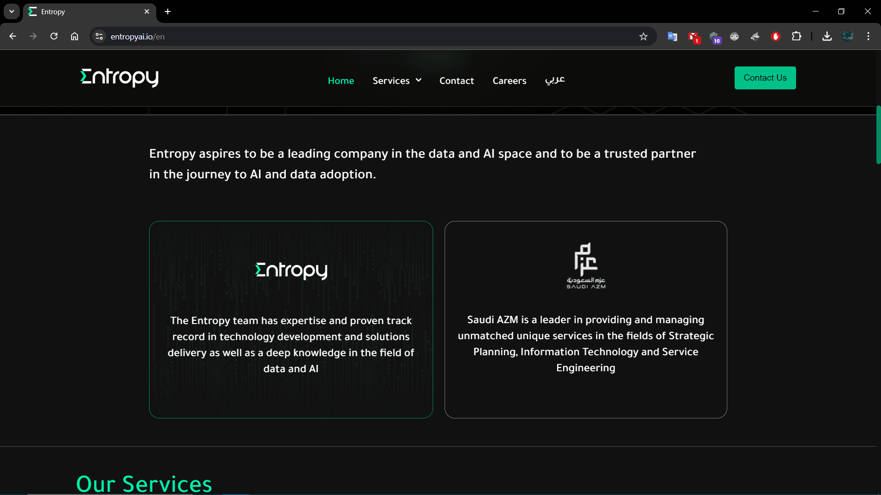Open the red extension showing badge 1
This screenshot has height=495, width=881.
click(x=694, y=37)
